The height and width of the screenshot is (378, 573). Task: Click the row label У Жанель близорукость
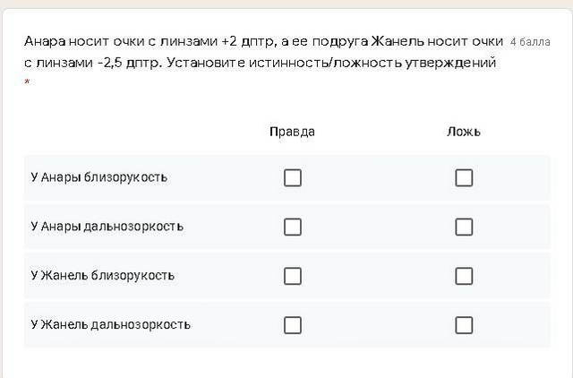click(x=102, y=275)
